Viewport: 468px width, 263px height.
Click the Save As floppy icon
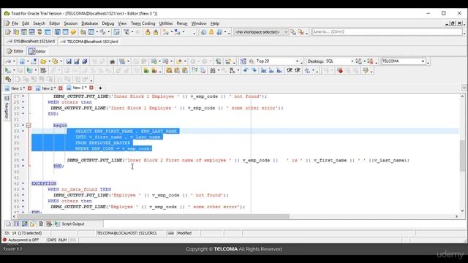77,61
